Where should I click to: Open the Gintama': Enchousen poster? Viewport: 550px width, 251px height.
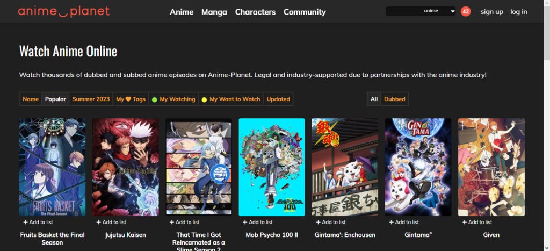tap(345, 167)
